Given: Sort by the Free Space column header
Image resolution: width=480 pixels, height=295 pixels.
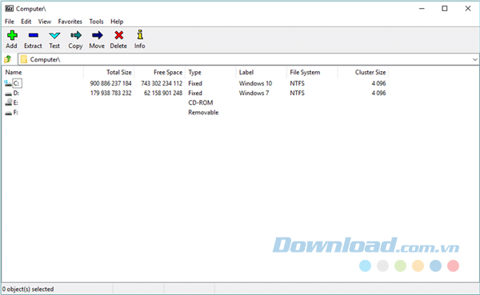Looking at the screenshot, I should pos(160,72).
